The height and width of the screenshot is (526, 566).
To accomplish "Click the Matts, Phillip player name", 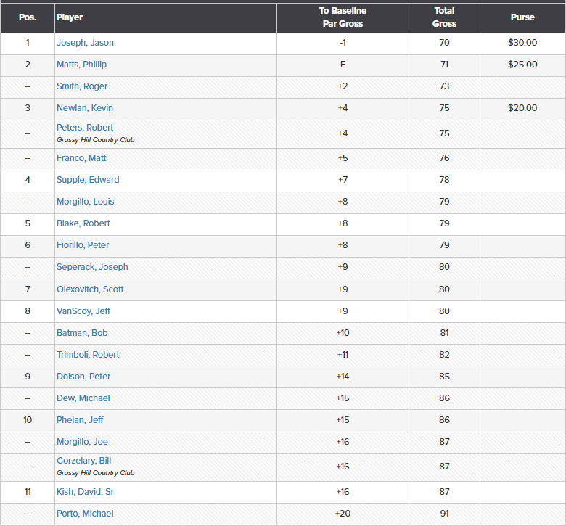I will tap(81, 65).
